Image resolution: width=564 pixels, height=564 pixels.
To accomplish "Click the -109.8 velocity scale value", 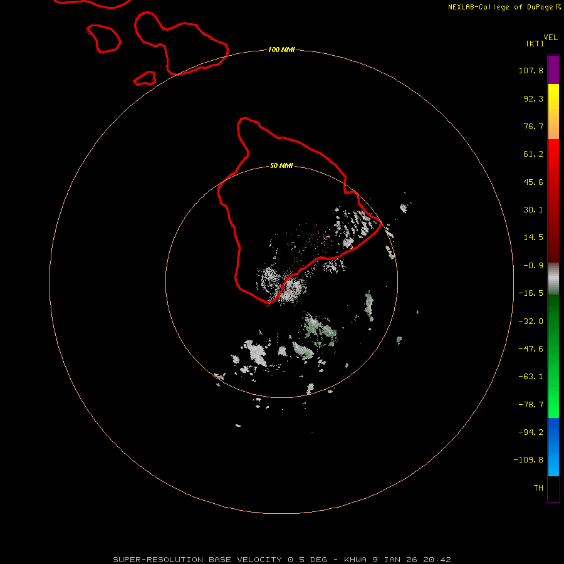I will tap(528, 460).
